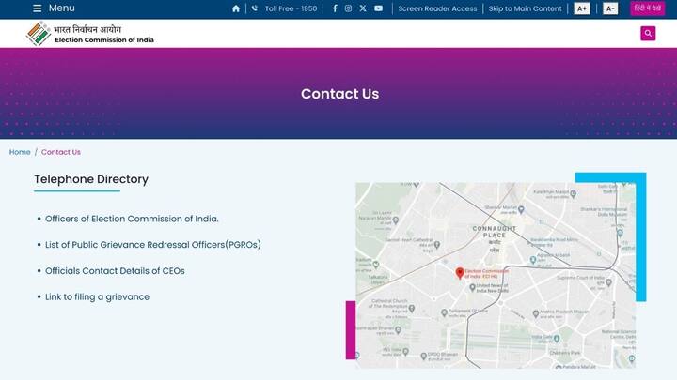Screen dimensions: 677x380
Task: Open List of Public Grievance Redressal Officers
Action: [153, 245]
